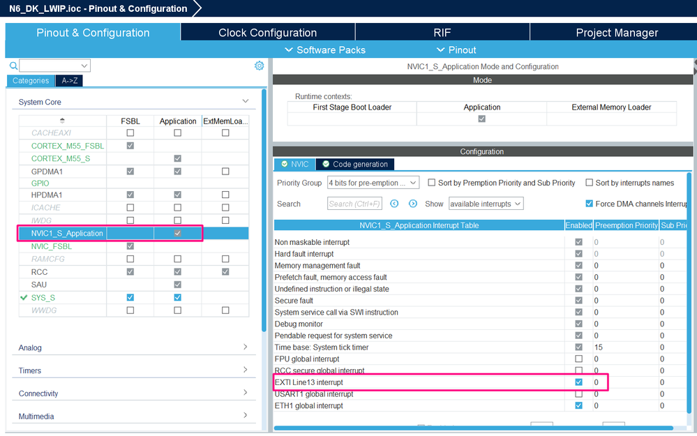Collapse the System Core category

point(246,101)
